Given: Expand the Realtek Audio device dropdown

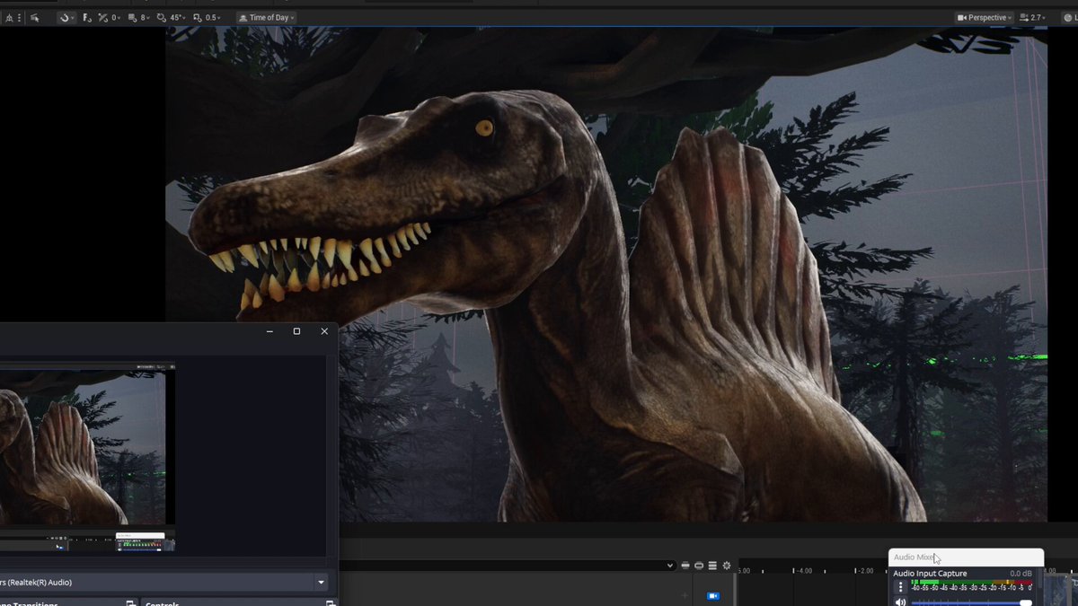Looking at the screenshot, I should pyautogui.click(x=322, y=582).
